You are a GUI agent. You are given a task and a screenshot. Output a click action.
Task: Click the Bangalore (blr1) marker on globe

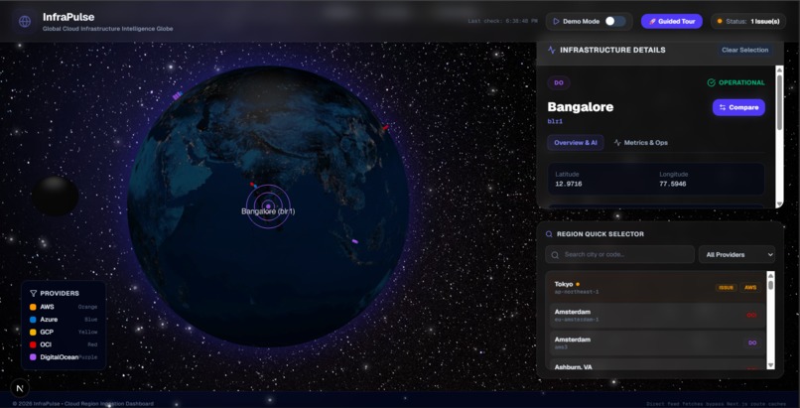point(268,206)
